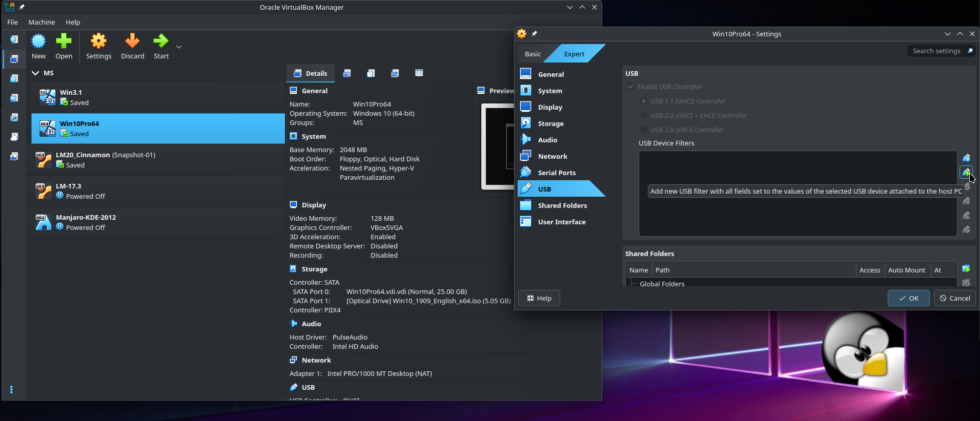Switch to the Basic settings tab
The width and height of the screenshot is (980, 421).
pos(533,54)
